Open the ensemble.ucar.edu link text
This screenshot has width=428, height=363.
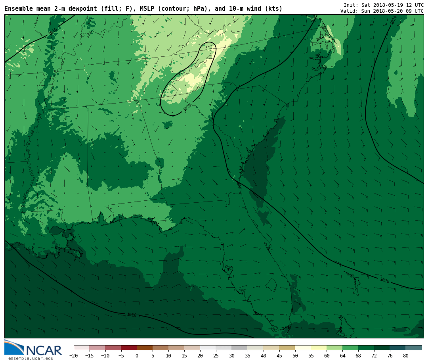[x=31, y=358]
